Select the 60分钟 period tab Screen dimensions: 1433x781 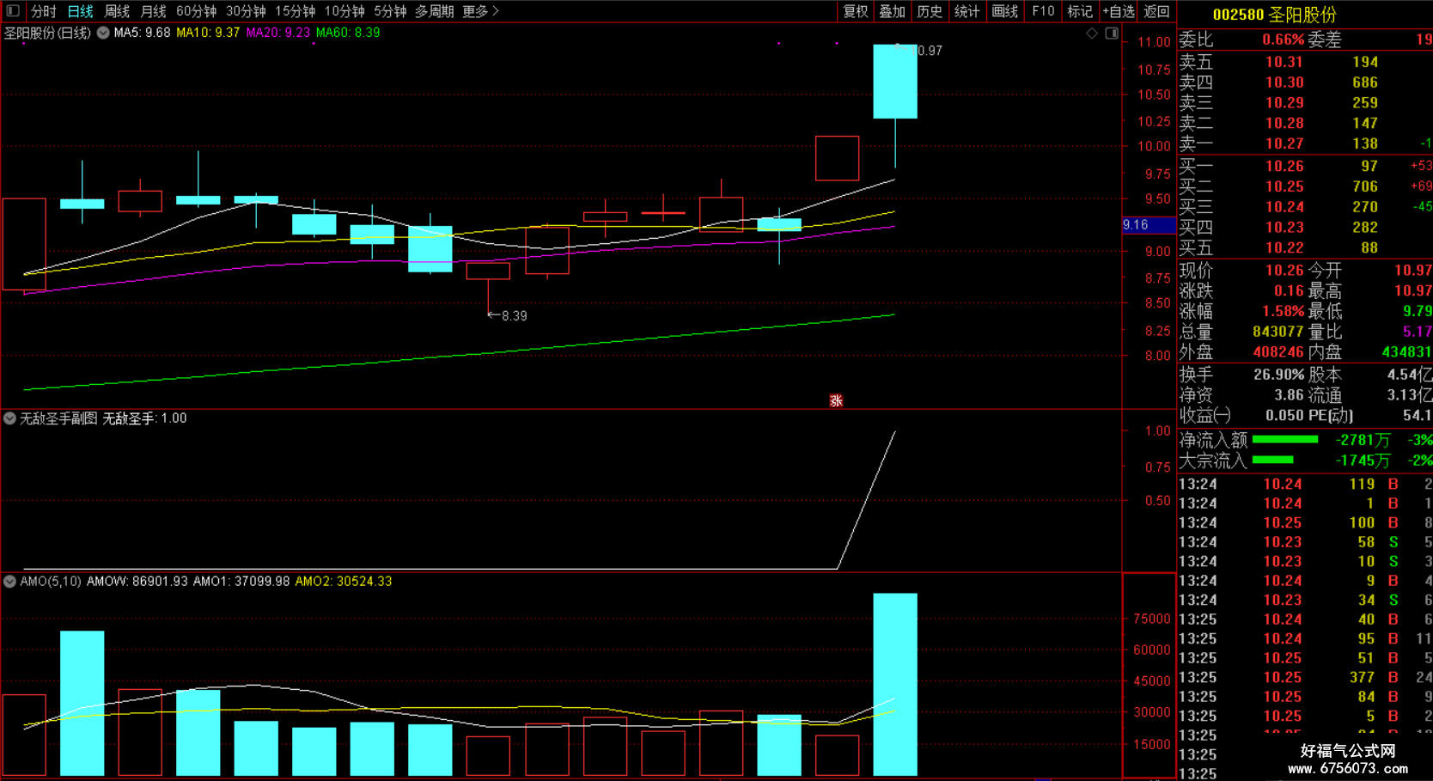tap(196, 11)
